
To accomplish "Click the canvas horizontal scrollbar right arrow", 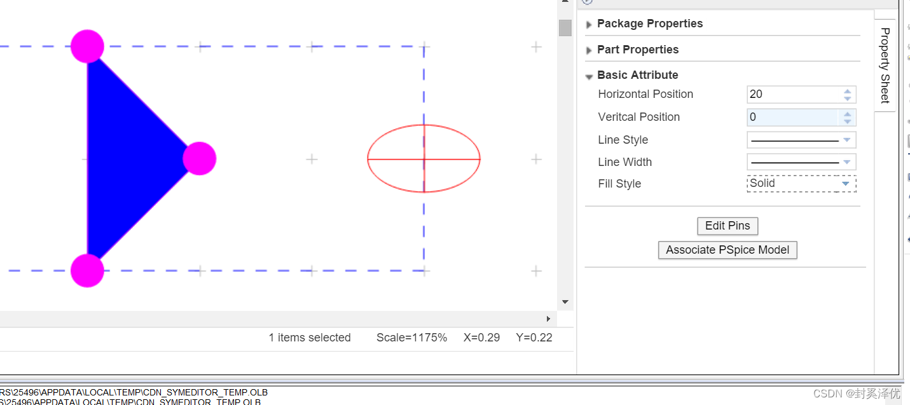I will (x=548, y=319).
